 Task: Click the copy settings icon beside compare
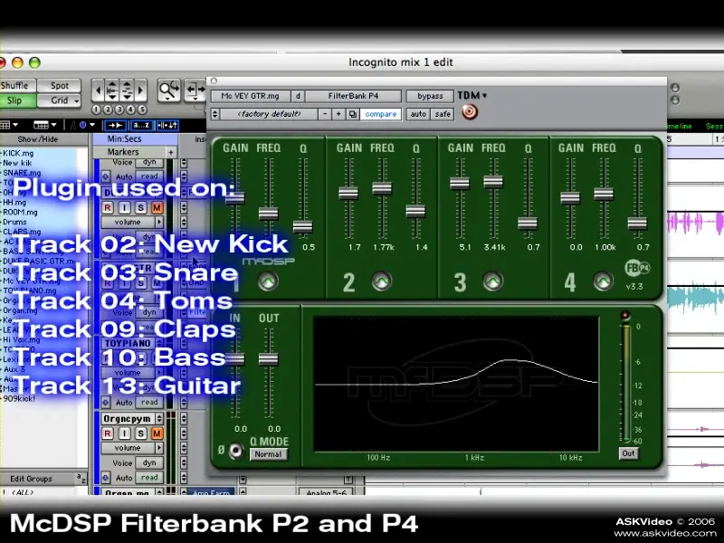point(352,114)
